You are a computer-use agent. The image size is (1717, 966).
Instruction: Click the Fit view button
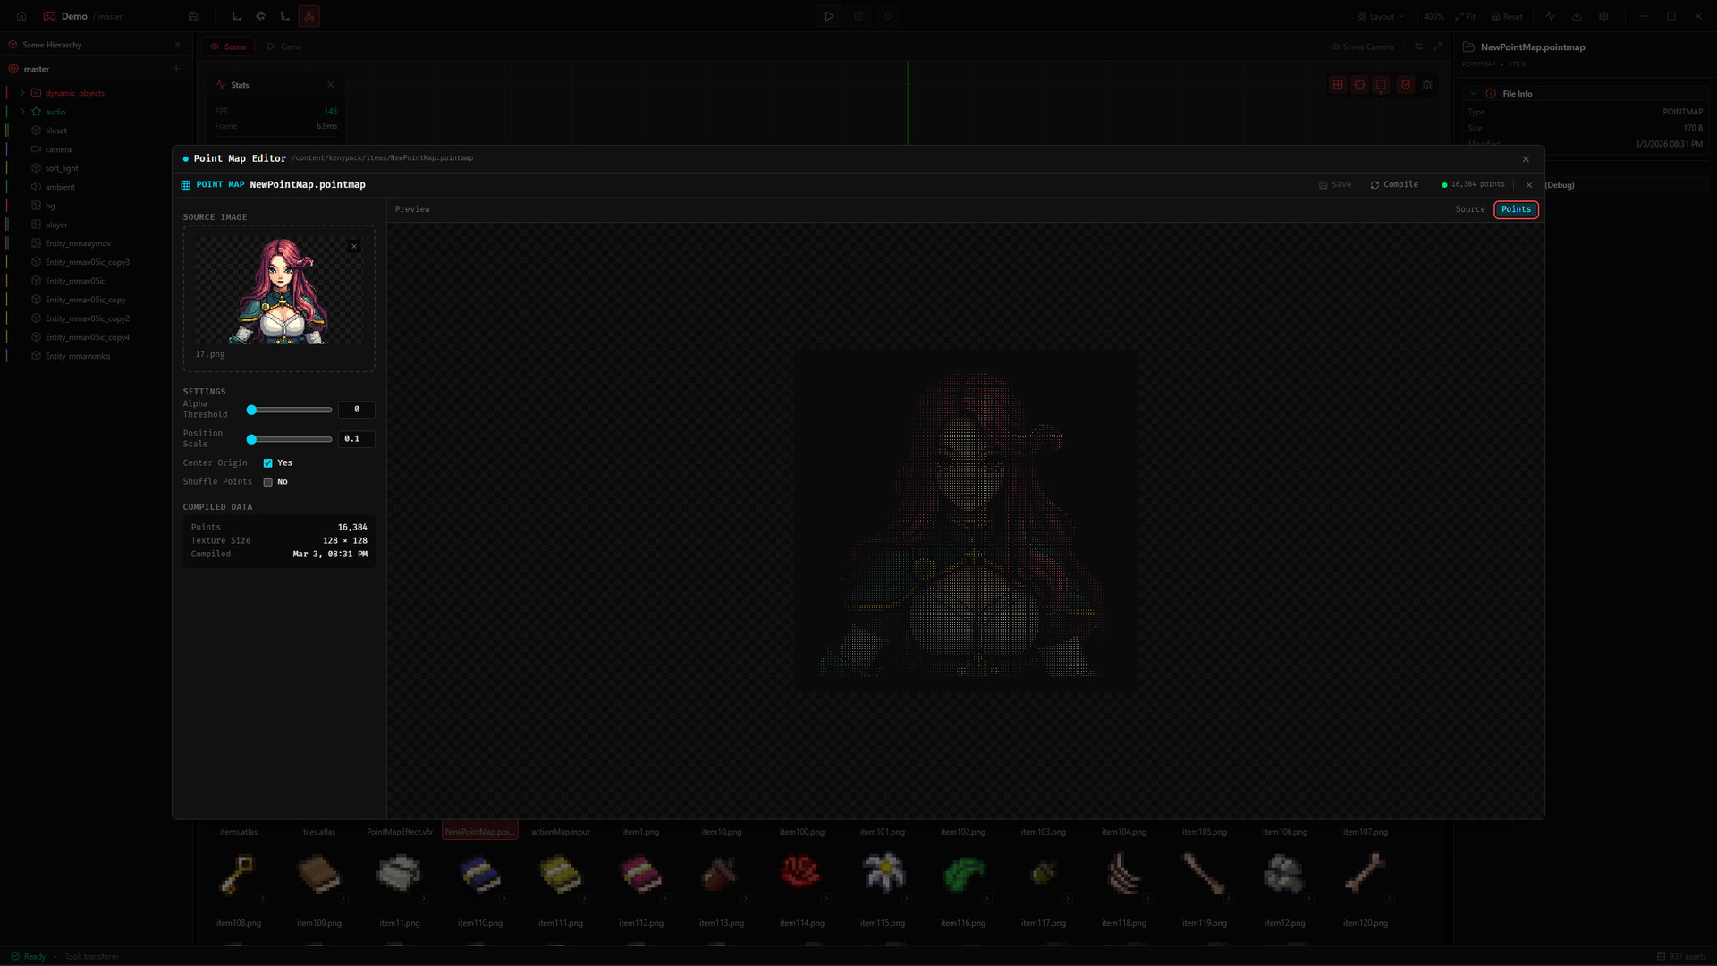point(1465,16)
